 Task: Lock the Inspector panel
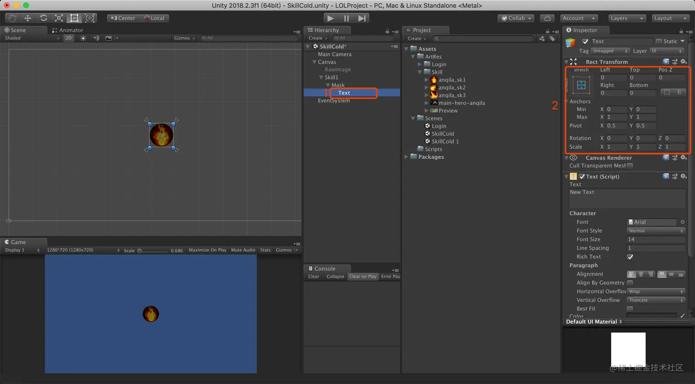click(680, 31)
